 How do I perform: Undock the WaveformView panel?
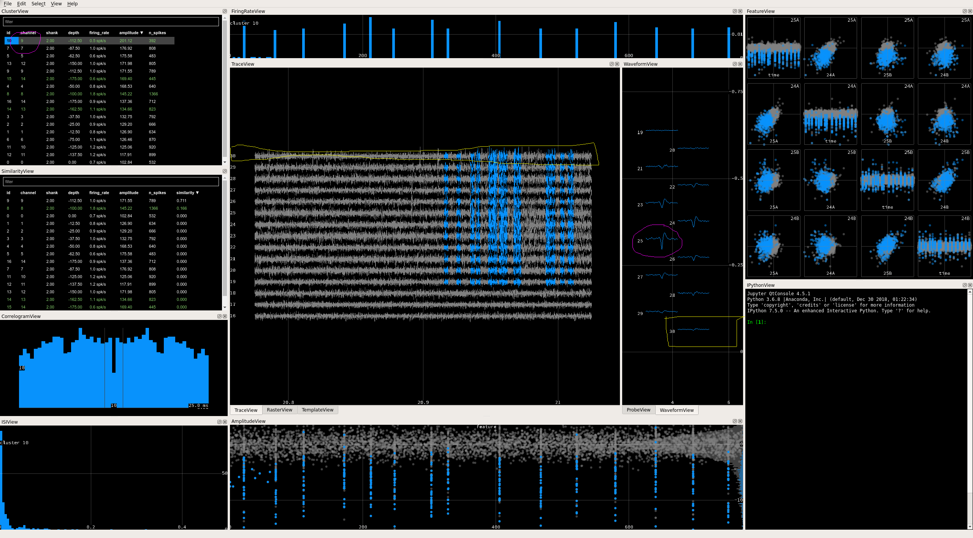point(734,64)
